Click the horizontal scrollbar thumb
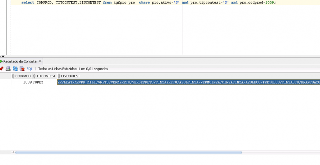Image resolution: width=320 pixels, height=165 pixels. (x=128, y=152)
